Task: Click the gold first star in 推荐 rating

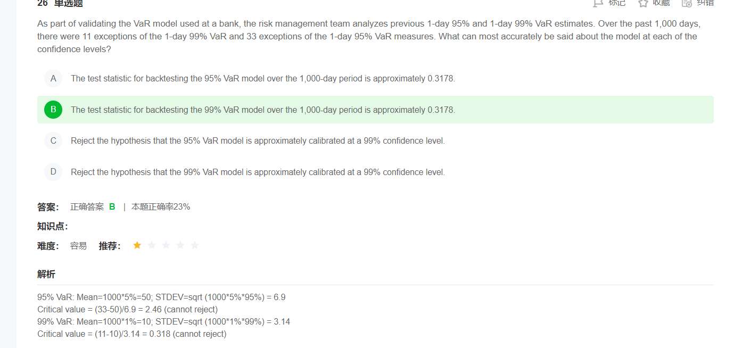Action: pyautogui.click(x=137, y=245)
